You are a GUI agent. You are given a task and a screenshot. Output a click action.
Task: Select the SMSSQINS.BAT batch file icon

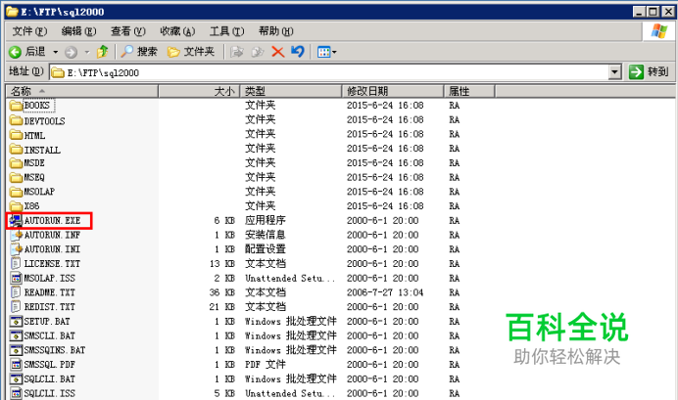(16, 350)
